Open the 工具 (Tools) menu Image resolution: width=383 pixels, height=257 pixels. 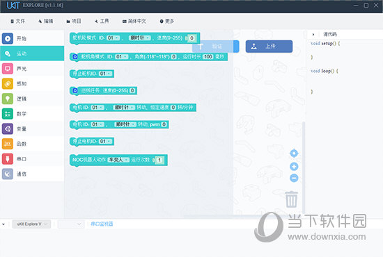102,22
